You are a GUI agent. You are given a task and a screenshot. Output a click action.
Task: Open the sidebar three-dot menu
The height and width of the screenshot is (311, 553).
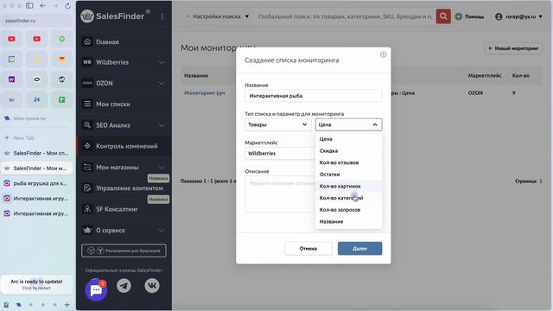[x=162, y=16]
